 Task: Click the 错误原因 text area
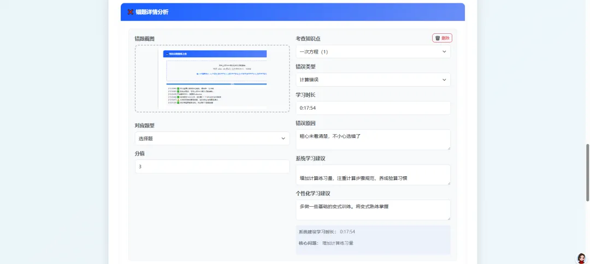coord(373,140)
